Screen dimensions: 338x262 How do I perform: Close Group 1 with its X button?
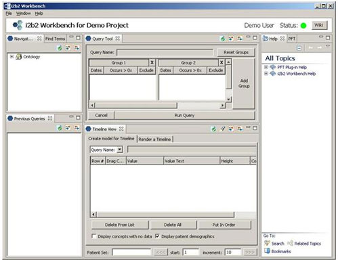[152, 62]
